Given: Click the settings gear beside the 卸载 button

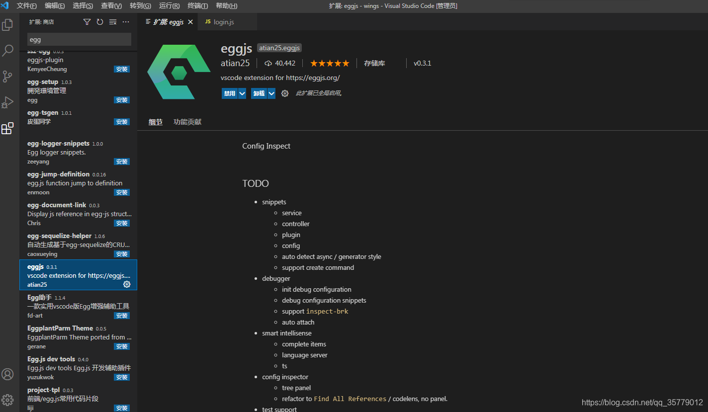Looking at the screenshot, I should 284,93.
